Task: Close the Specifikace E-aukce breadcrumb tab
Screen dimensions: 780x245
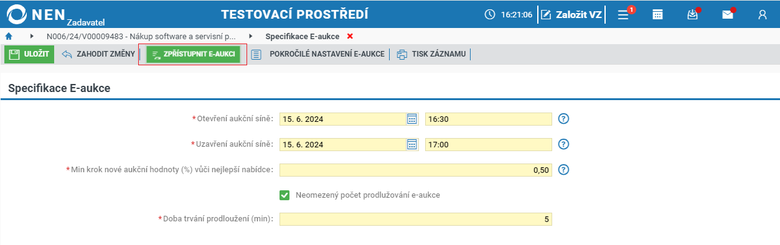Action: [350, 36]
